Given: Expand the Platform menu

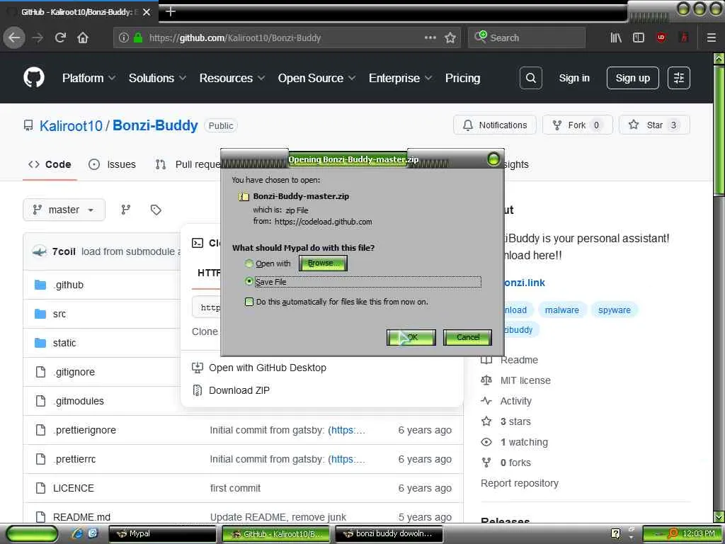Looking at the screenshot, I should pyautogui.click(x=89, y=78).
